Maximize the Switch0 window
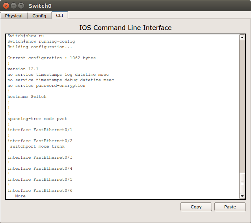 (21, 6)
